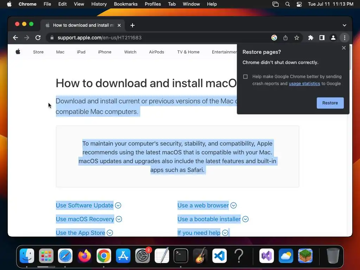Open Launchpad from the Dock
Image resolution: width=360 pixels, height=270 pixels.
(46, 256)
